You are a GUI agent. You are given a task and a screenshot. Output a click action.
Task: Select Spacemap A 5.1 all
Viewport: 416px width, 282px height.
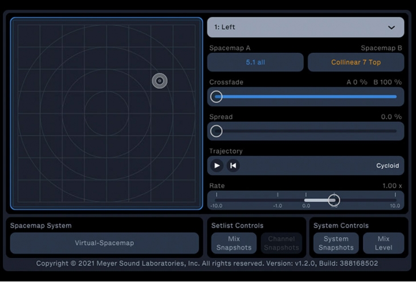(x=255, y=62)
